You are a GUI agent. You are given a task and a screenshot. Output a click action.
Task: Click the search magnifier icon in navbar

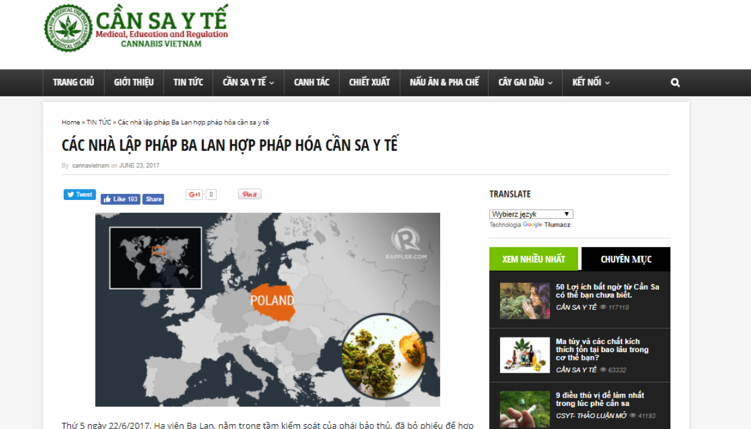[x=675, y=83]
